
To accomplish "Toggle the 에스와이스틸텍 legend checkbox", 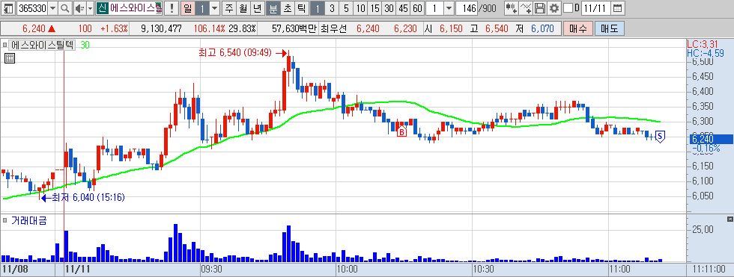I will pyautogui.click(x=5, y=46).
